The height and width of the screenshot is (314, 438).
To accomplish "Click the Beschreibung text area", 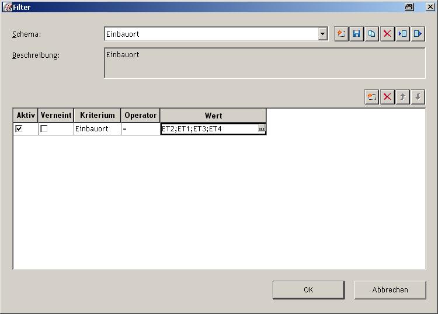I will [x=265, y=63].
